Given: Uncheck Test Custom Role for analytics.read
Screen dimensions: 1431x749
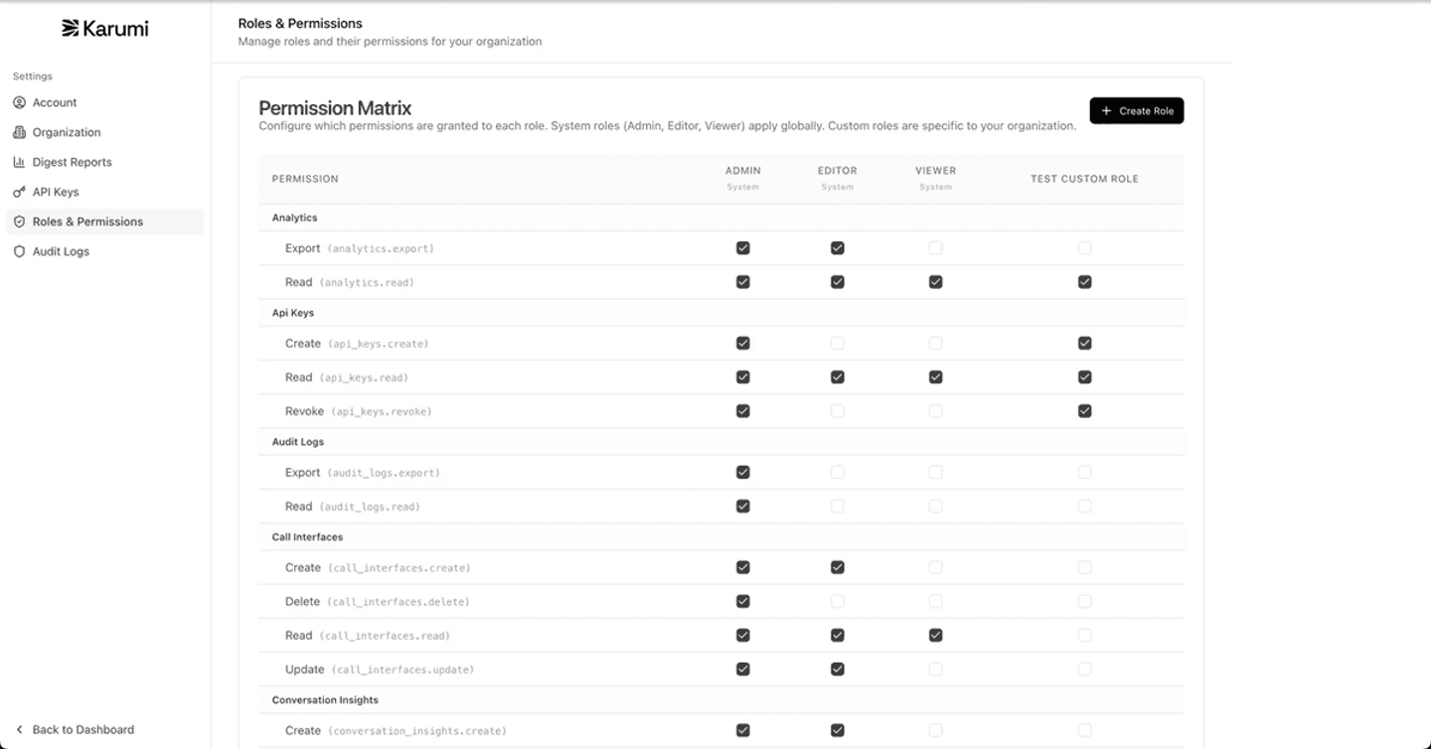Looking at the screenshot, I should point(1084,282).
